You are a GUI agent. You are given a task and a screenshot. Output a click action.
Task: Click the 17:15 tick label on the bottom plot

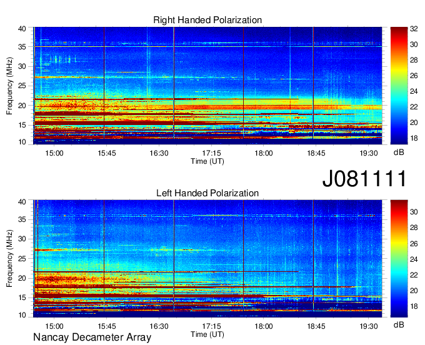pyautogui.click(x=211, y=326)
